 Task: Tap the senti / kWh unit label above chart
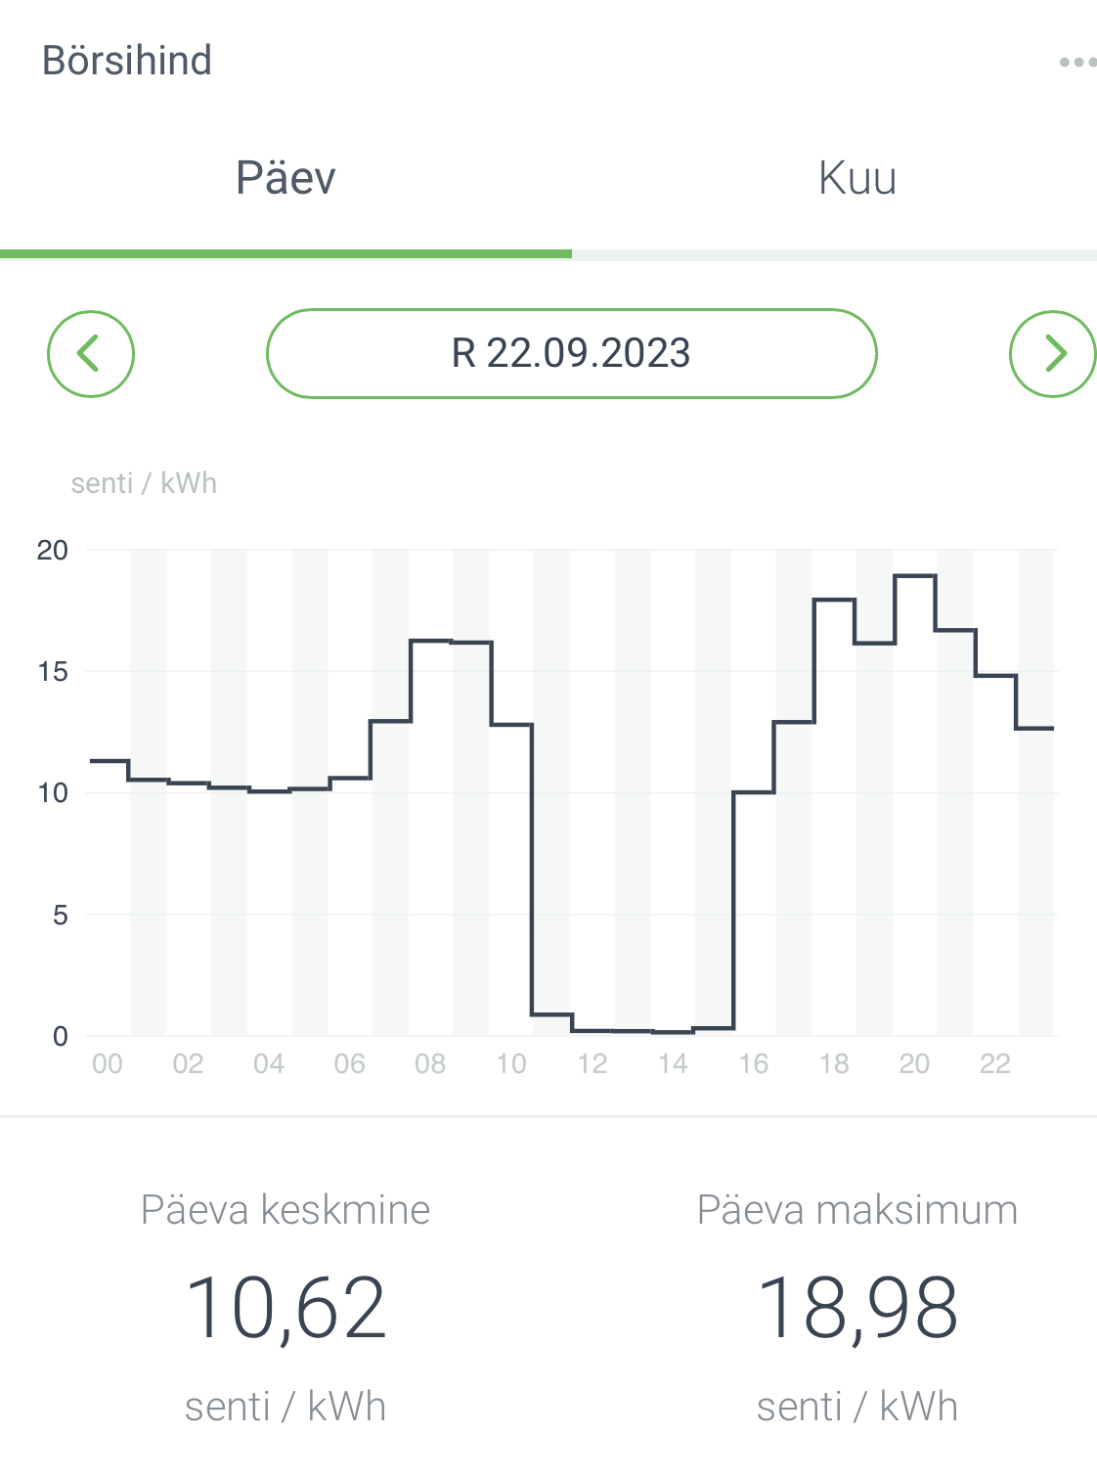(144, 483)
